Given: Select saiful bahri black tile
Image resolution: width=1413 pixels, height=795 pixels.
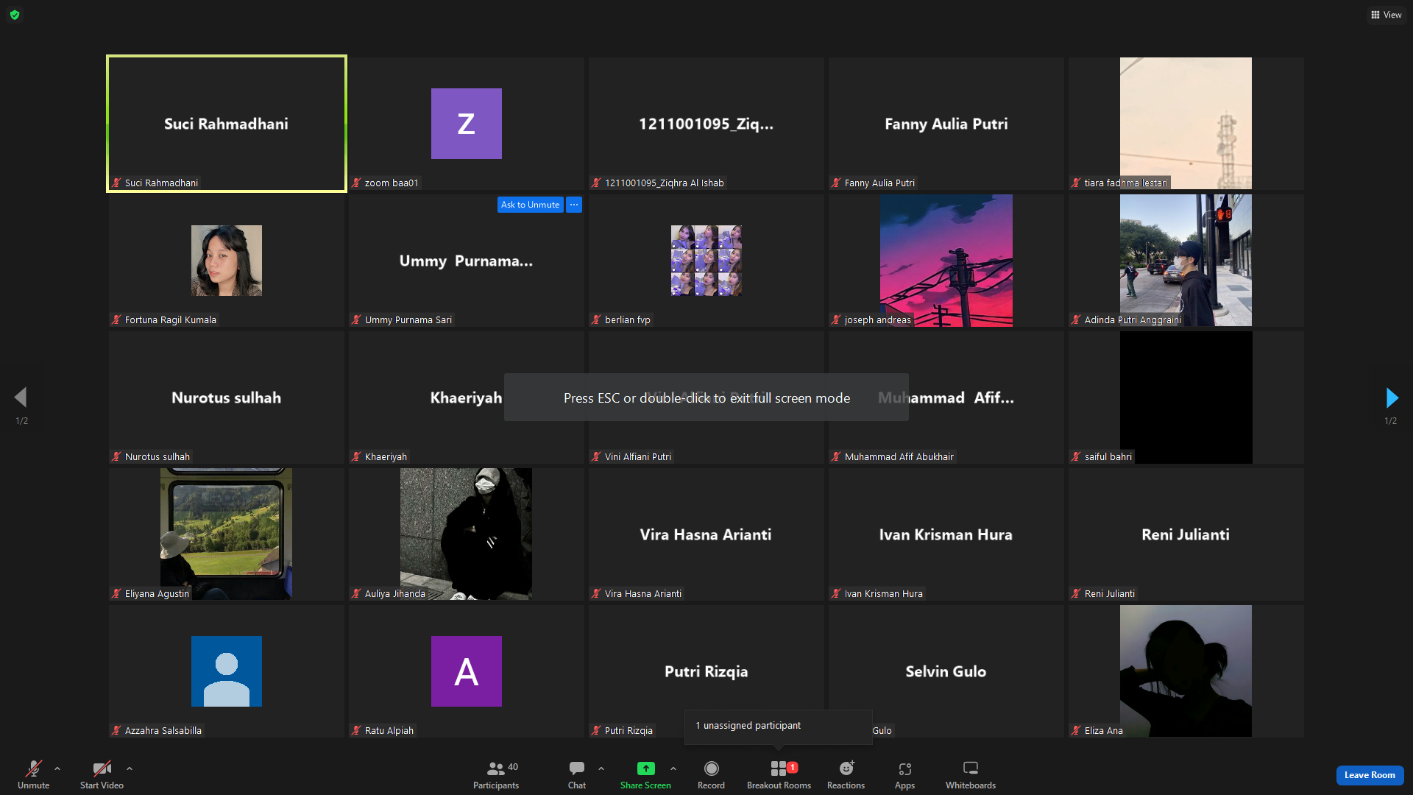Looking at the screenshot, I should (x=1186, y=397).
